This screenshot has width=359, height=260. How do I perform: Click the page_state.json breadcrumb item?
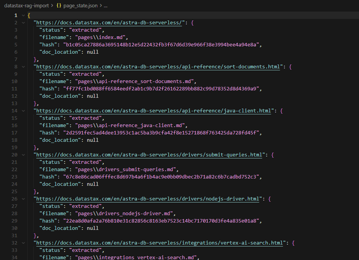point(80,5)
